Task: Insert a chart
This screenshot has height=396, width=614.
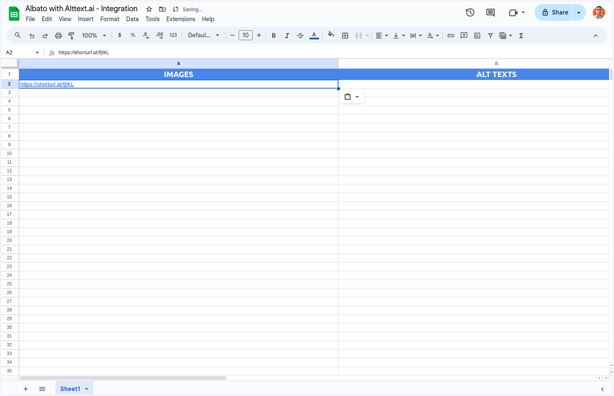Action: click(477, 35)
